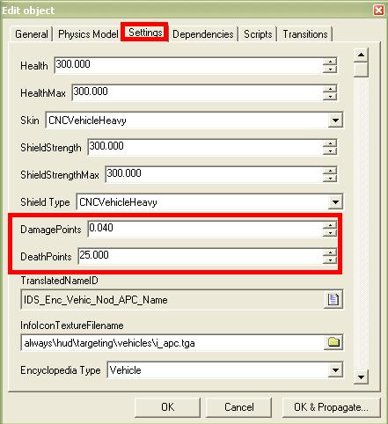The image size is (388, 424).
Task: Decrease HealthMax value with down spinner
Action: pos(330,96)
